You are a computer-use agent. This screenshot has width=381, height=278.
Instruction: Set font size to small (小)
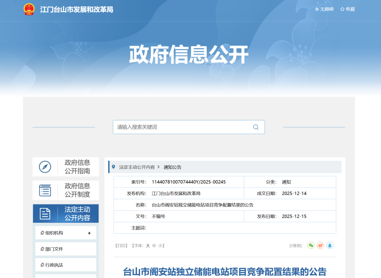[161, 246]
